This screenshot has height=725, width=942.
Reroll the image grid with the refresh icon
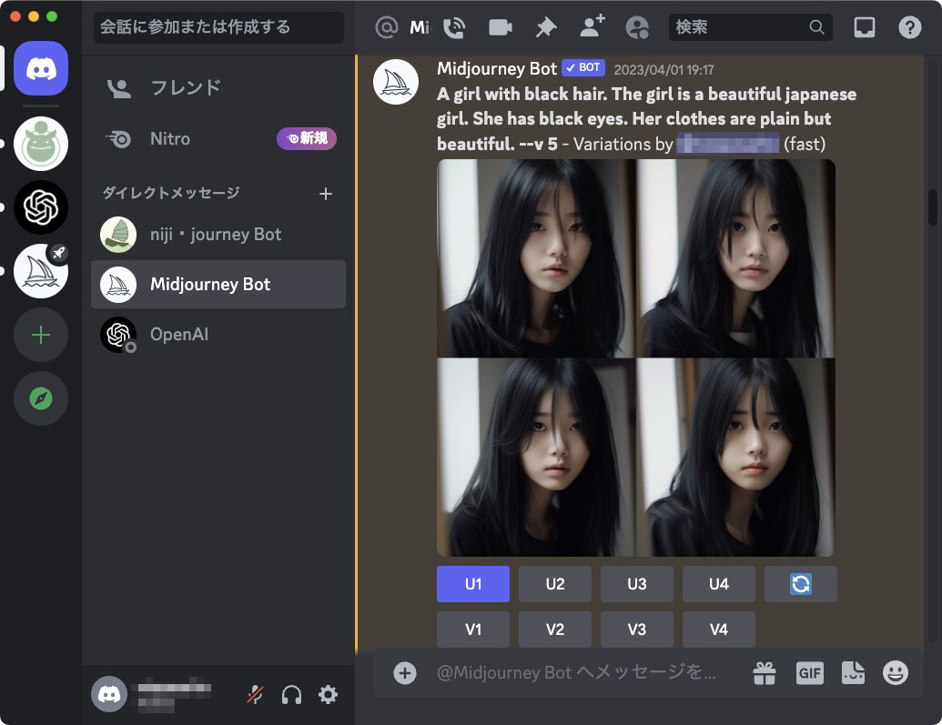[800, 584]
